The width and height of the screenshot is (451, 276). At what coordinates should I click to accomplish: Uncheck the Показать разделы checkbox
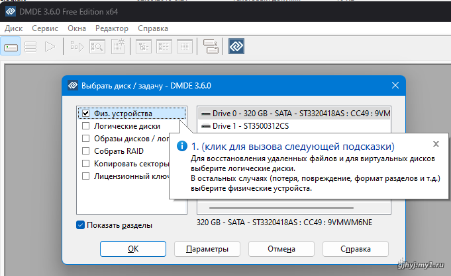[x=81, y=225]
